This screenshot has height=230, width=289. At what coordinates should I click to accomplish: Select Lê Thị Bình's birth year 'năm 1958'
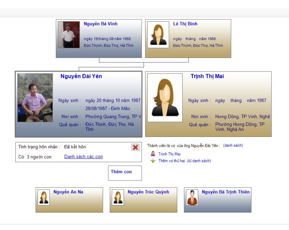pos(208,39)
